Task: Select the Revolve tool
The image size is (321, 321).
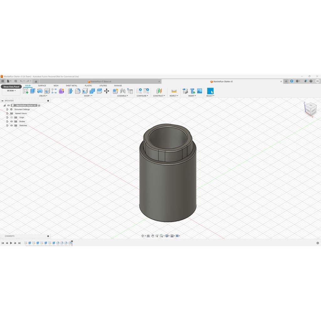Action: tap(40, 91)
